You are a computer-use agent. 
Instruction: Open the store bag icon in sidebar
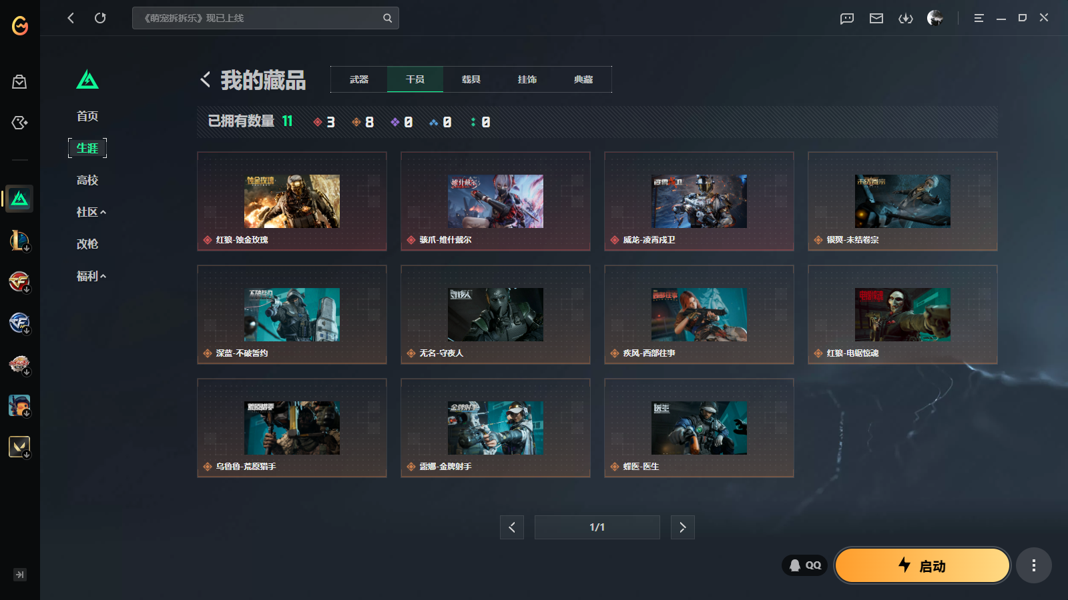(x=19, y=82)
